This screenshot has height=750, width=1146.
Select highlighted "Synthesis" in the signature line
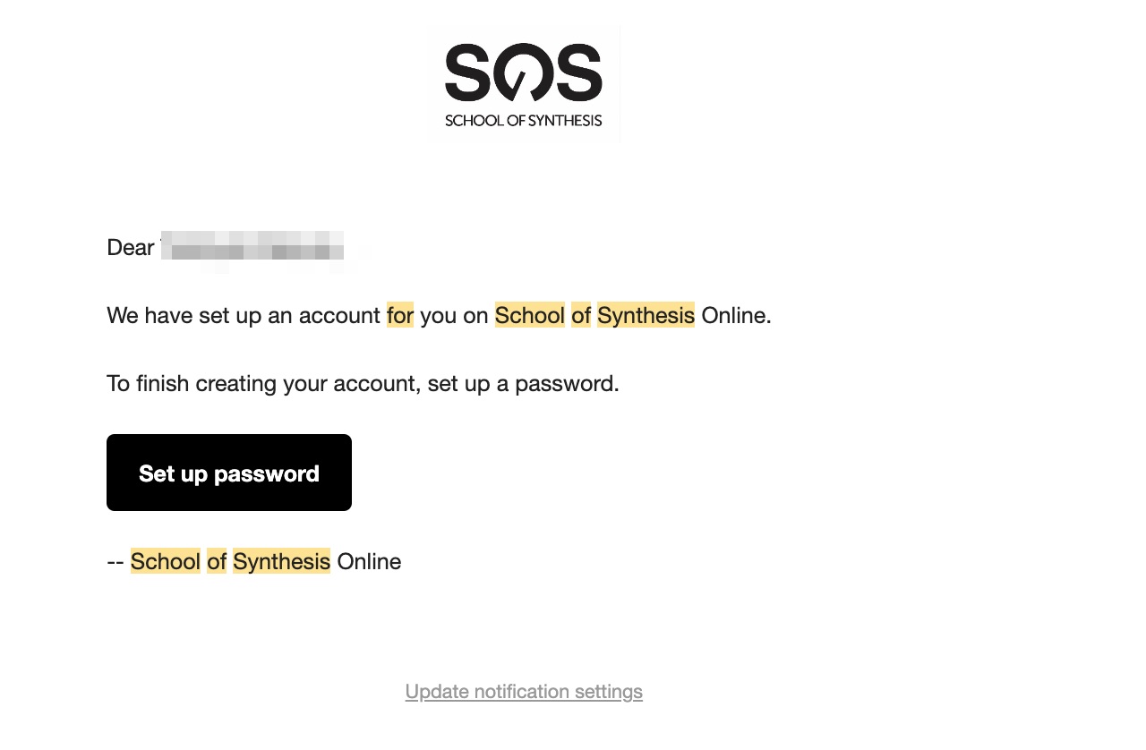pyautogui.click(x=281, y=562)
